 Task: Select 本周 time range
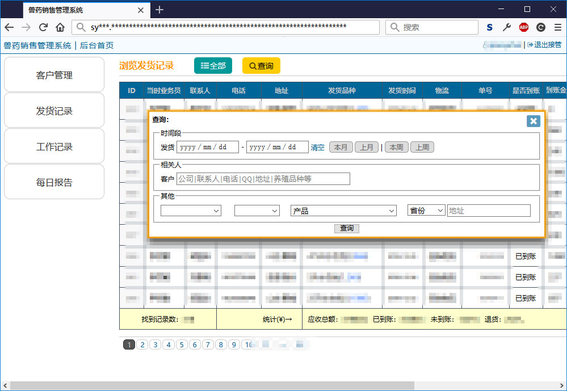coord(396,147)
